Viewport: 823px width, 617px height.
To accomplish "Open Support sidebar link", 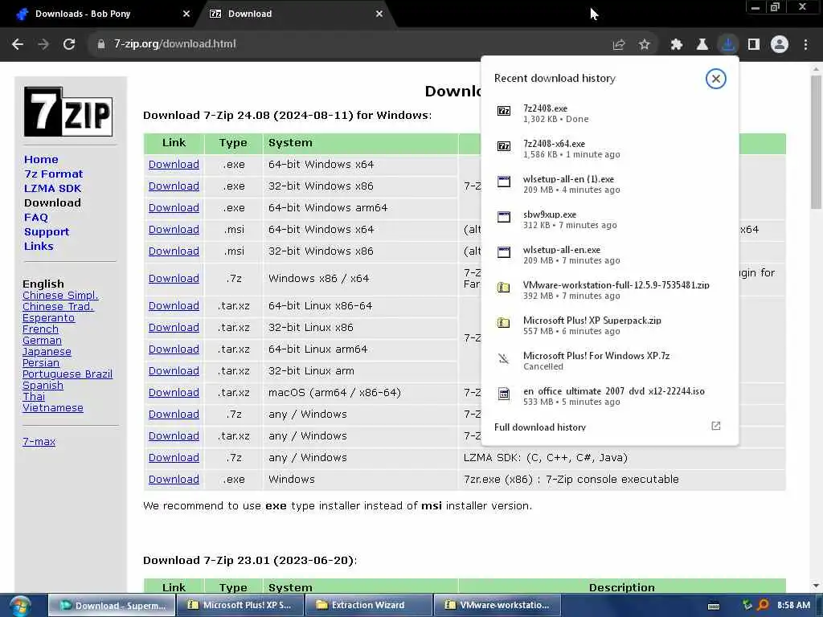I will tap(46, 232).
